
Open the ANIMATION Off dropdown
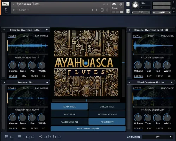[x=158, y=137]
